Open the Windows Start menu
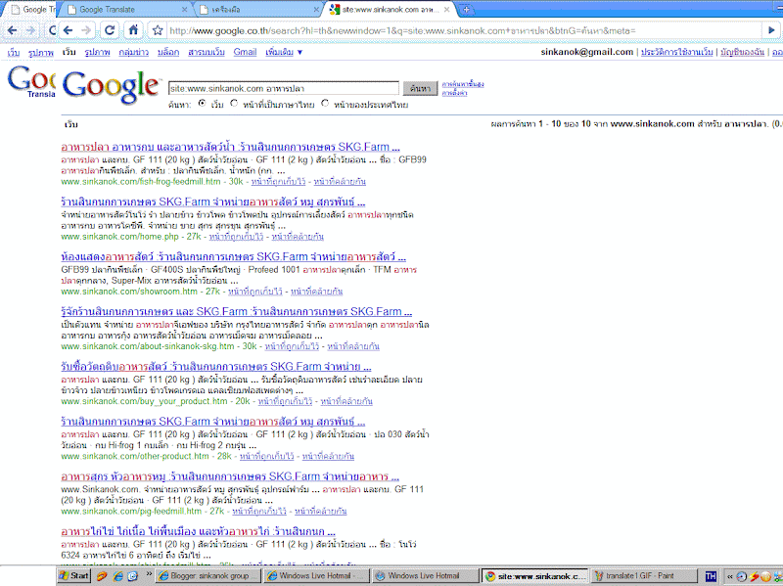Screen dimensions: 783x586 click(73, 576)
